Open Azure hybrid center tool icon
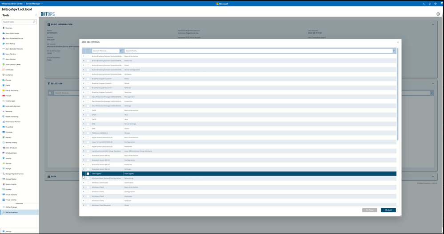This screenshot has width=444, height=234. coord(4,33)
